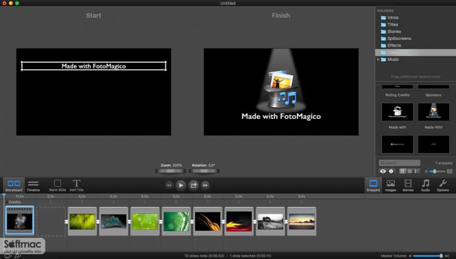Insert a Blank Slide

pyautogui.click(x=58, y=185)
